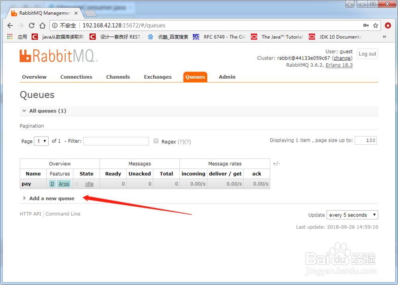Switch to the Channels tab
This screenshot has width=398, height=285.
click(x=118, y=77)
